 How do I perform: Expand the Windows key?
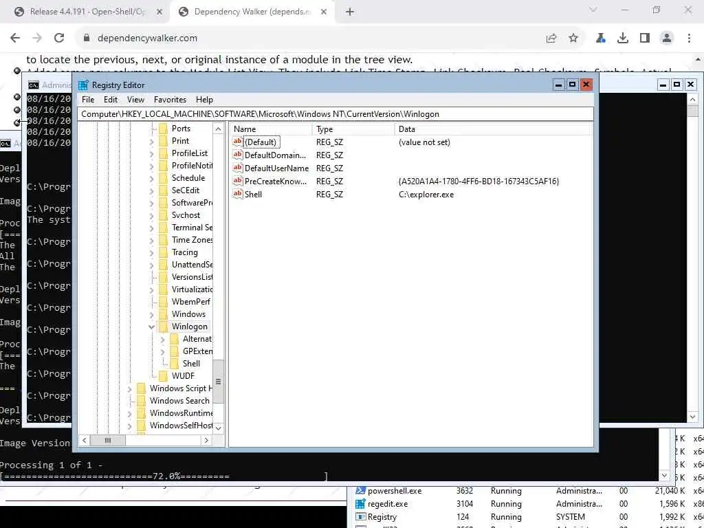point(151,314)
